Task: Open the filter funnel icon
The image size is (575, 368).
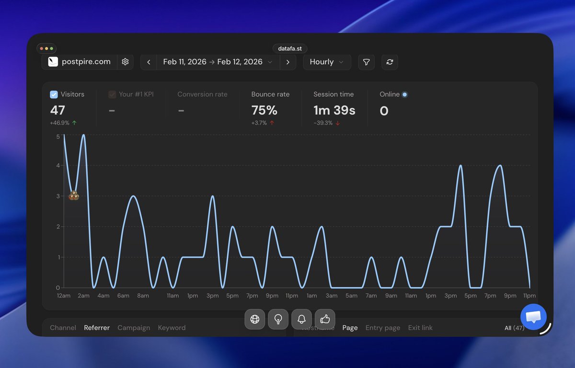Action: tap(366, 62)
